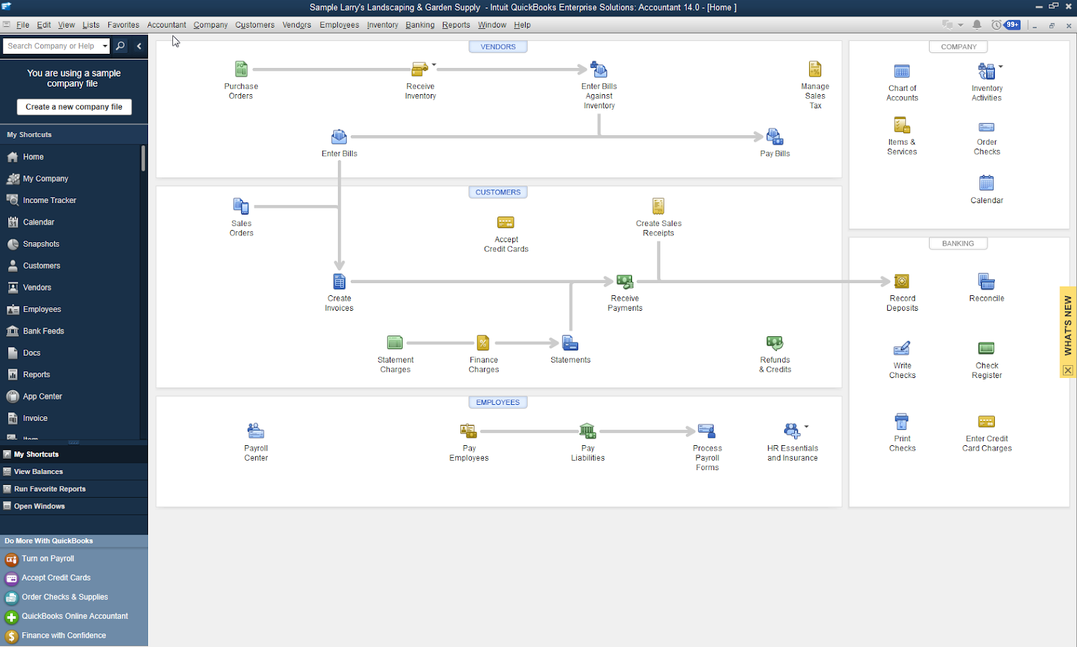
Task: Open the Purchase Orders icon
Action: [241, 69]
